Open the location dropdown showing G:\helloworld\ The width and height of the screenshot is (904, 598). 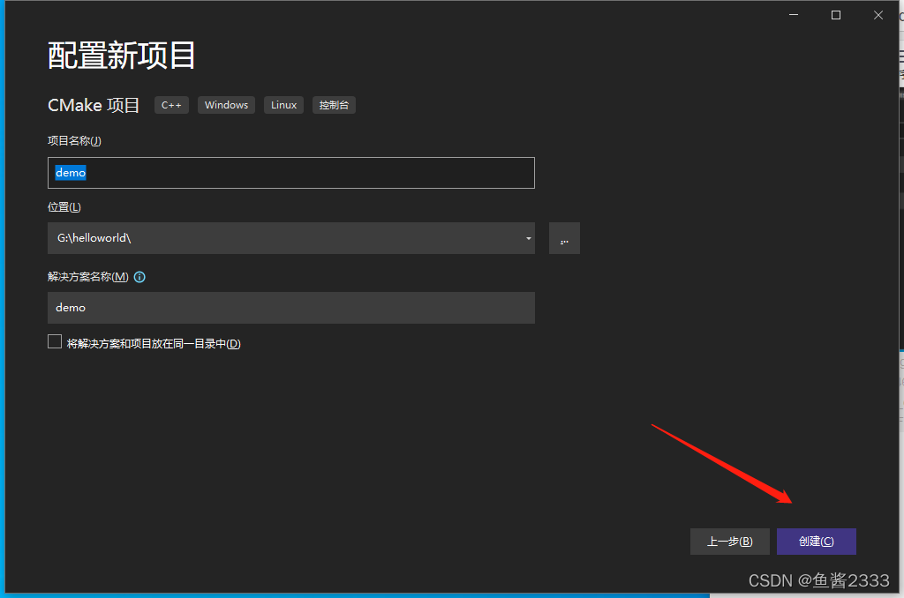click(x=291, y=238)
